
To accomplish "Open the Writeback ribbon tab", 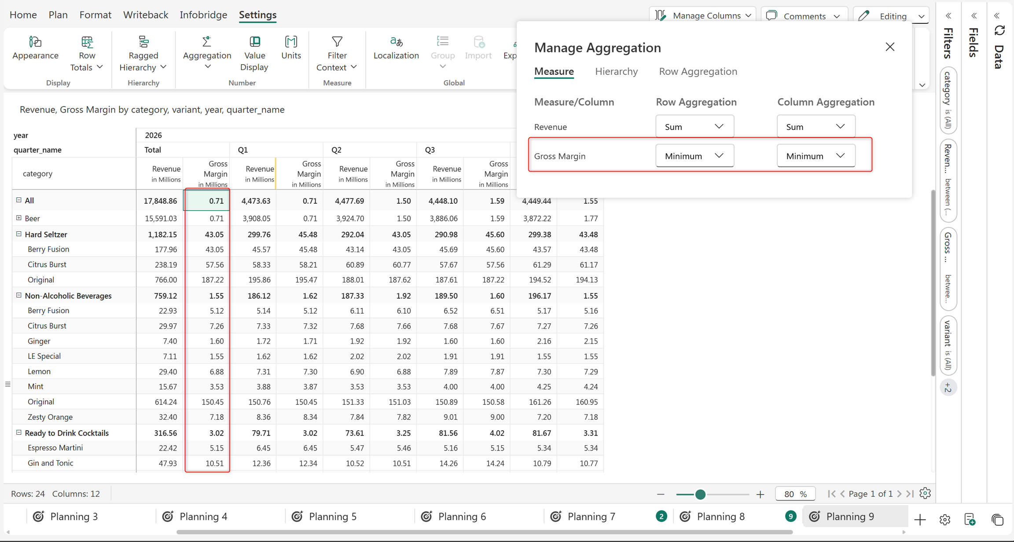I will coord(146,15).
